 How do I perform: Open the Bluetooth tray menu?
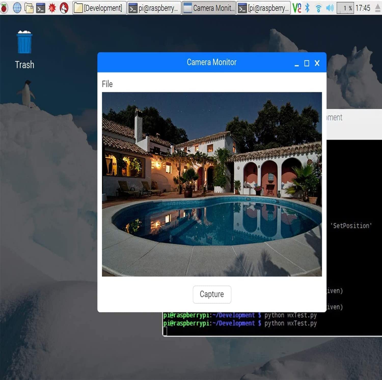307,8
